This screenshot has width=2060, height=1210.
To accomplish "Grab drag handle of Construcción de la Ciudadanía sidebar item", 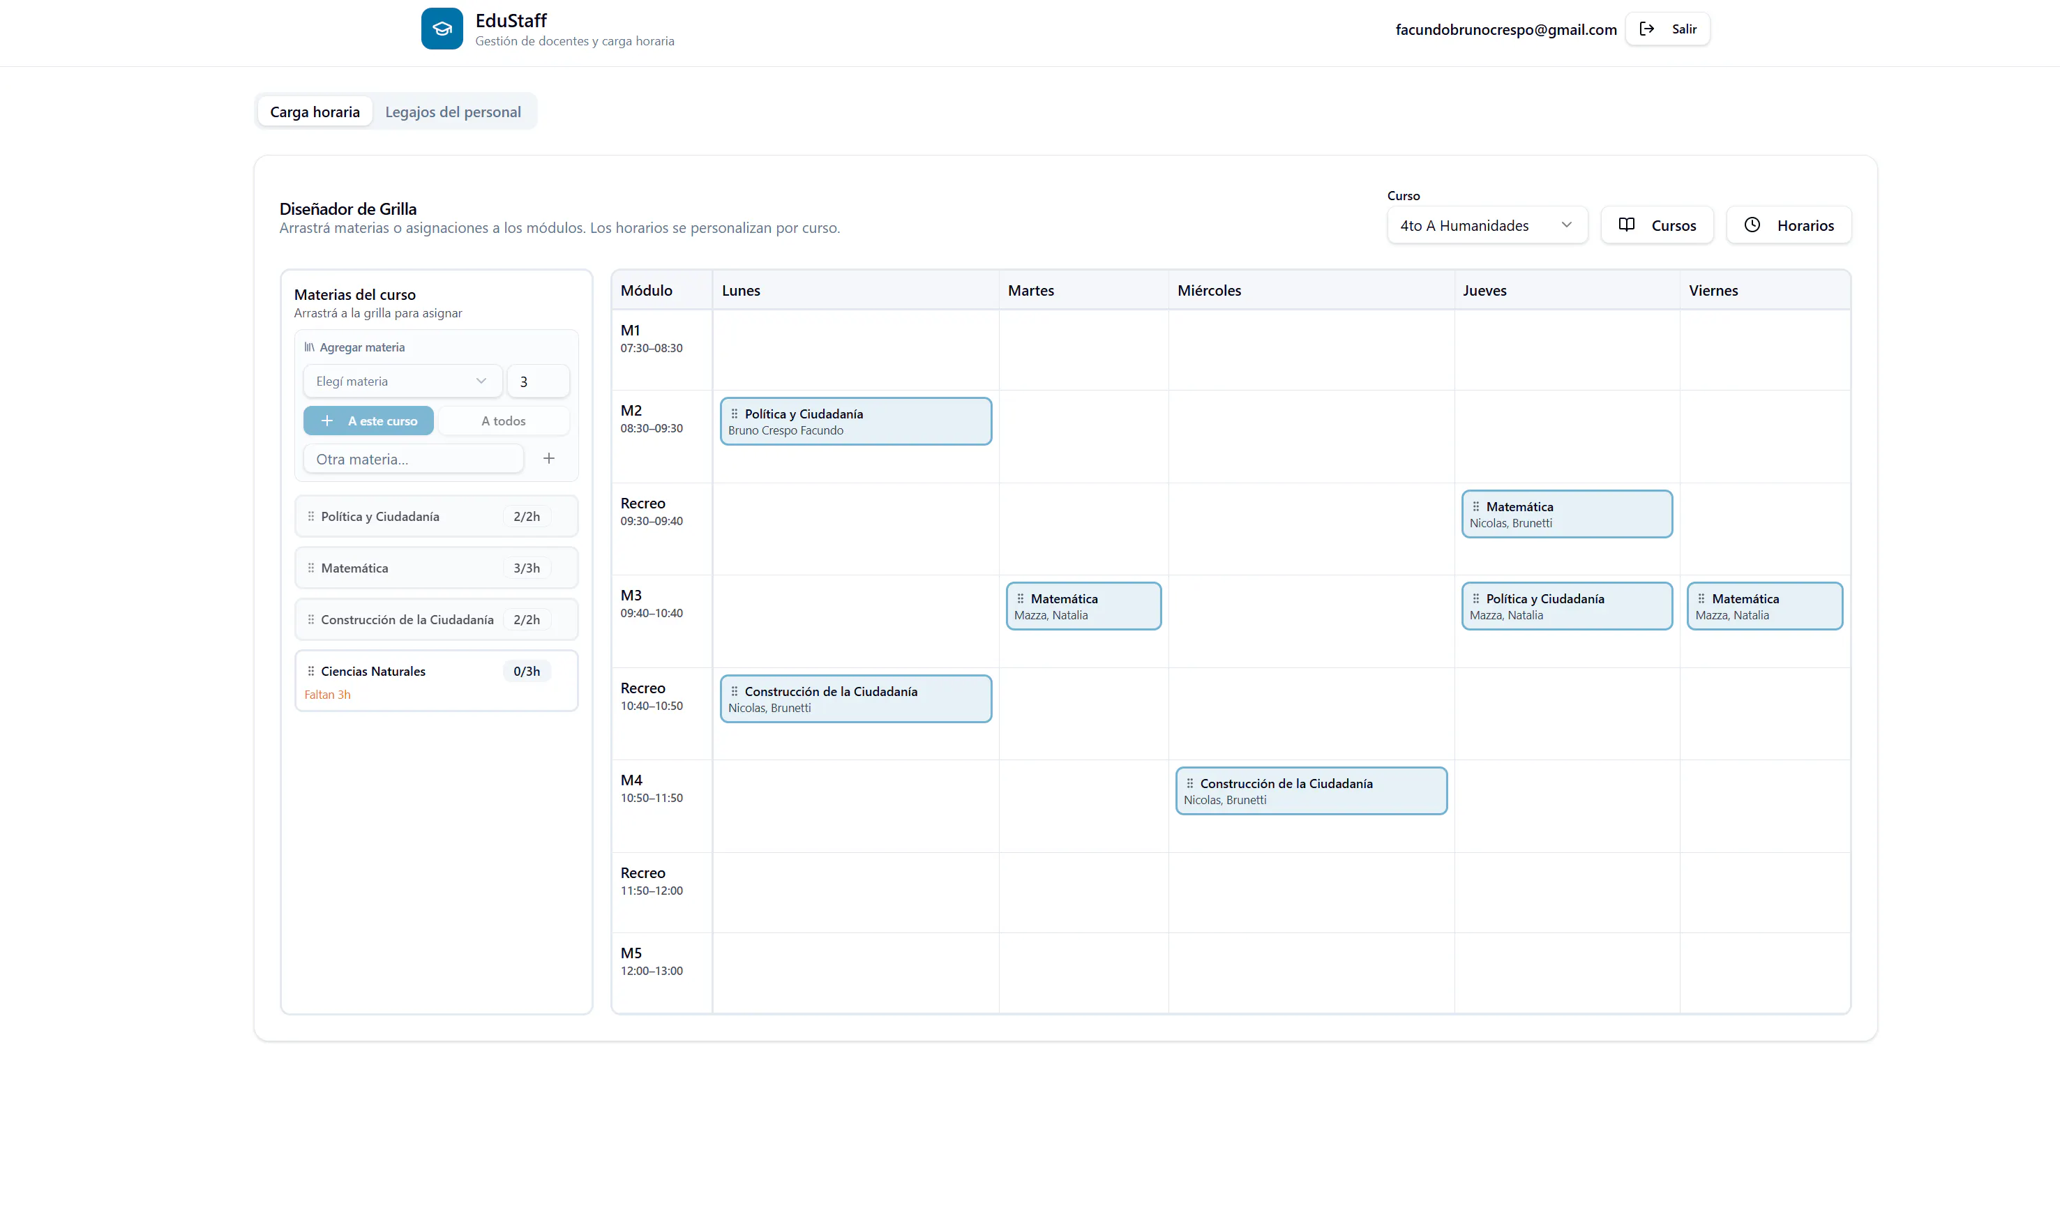I will (310, 619).
